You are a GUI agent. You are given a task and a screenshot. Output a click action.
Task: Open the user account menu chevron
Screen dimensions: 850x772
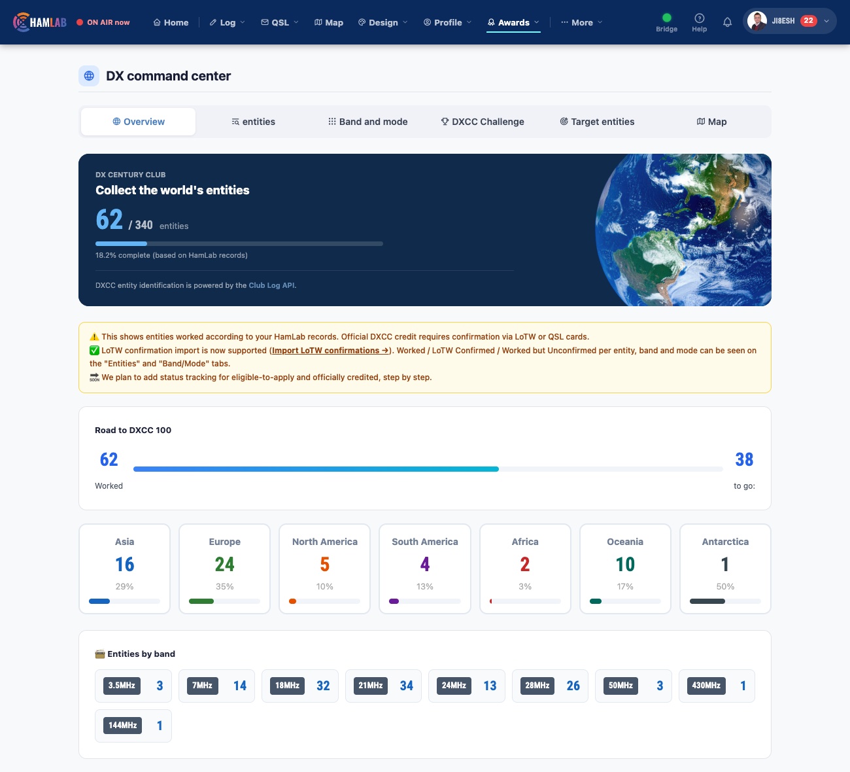click(x=826, y=21)
